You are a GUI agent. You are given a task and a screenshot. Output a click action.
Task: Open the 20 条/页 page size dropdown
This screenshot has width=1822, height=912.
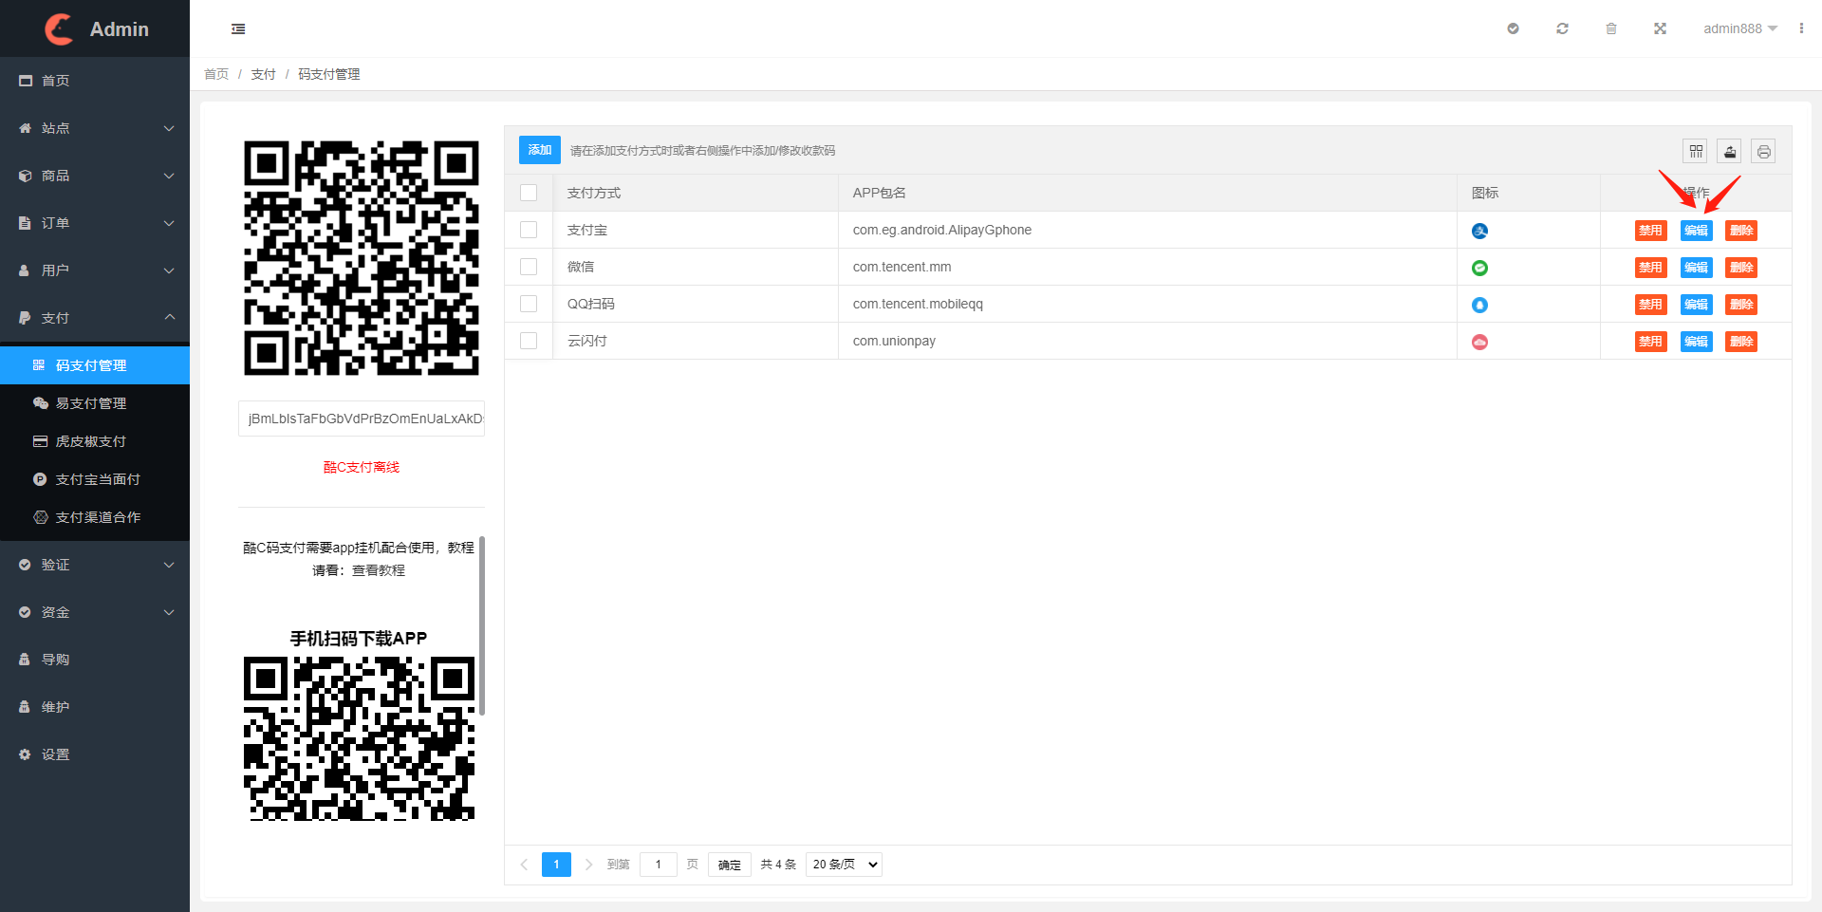click(x=844, y=865)
